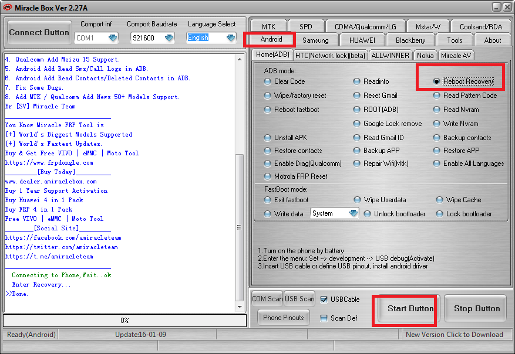The width and height of the screenshot is (515, 354).
Task: Click New Version Click to Download
Action: [455, 334]
